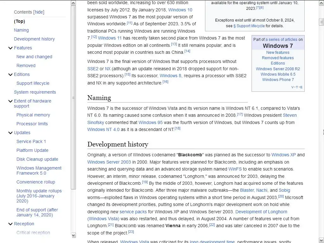Follow the SSE2 link
Screen dimensions: 324x243
tap(93, 69)
